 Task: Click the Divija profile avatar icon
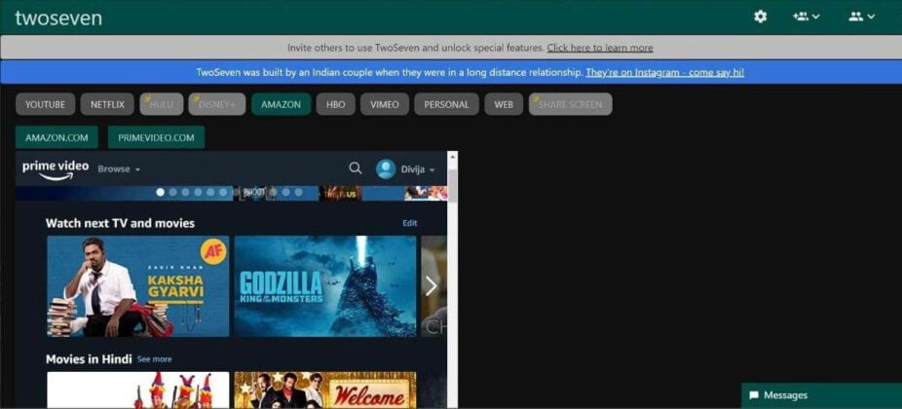[386, 168]
